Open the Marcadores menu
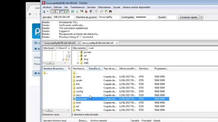 click(105, 7)
